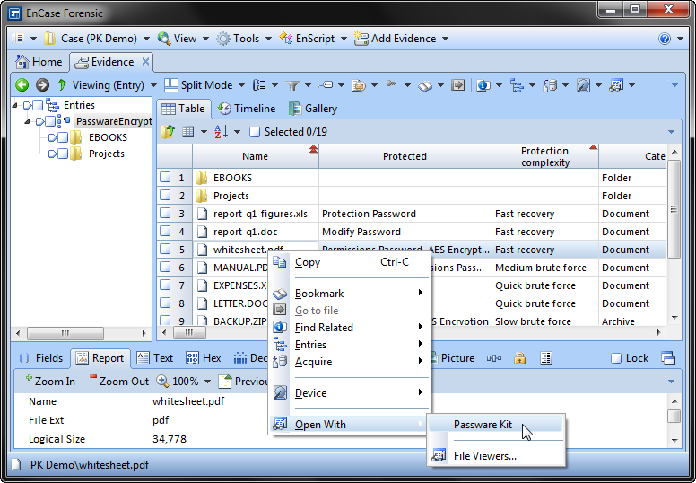Click the document page icon beside the padlock
696x483 pixels.
(x=546, y=358)
